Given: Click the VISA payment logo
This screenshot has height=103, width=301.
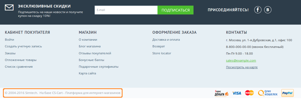Looking at the screenshot, I should (x=237, y=93).
